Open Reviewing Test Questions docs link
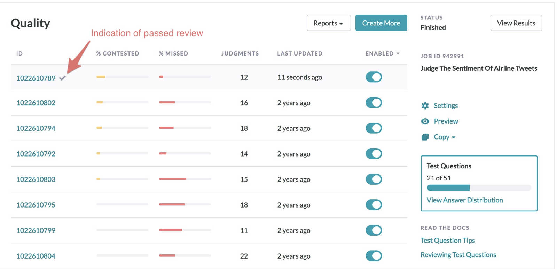Viewport: 557px width, 270px height. (x=458, y=255)
